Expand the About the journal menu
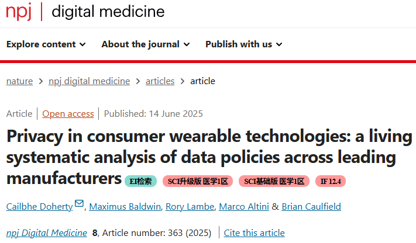The height and width of the screenshot is (243, 416). coord(146,44)
